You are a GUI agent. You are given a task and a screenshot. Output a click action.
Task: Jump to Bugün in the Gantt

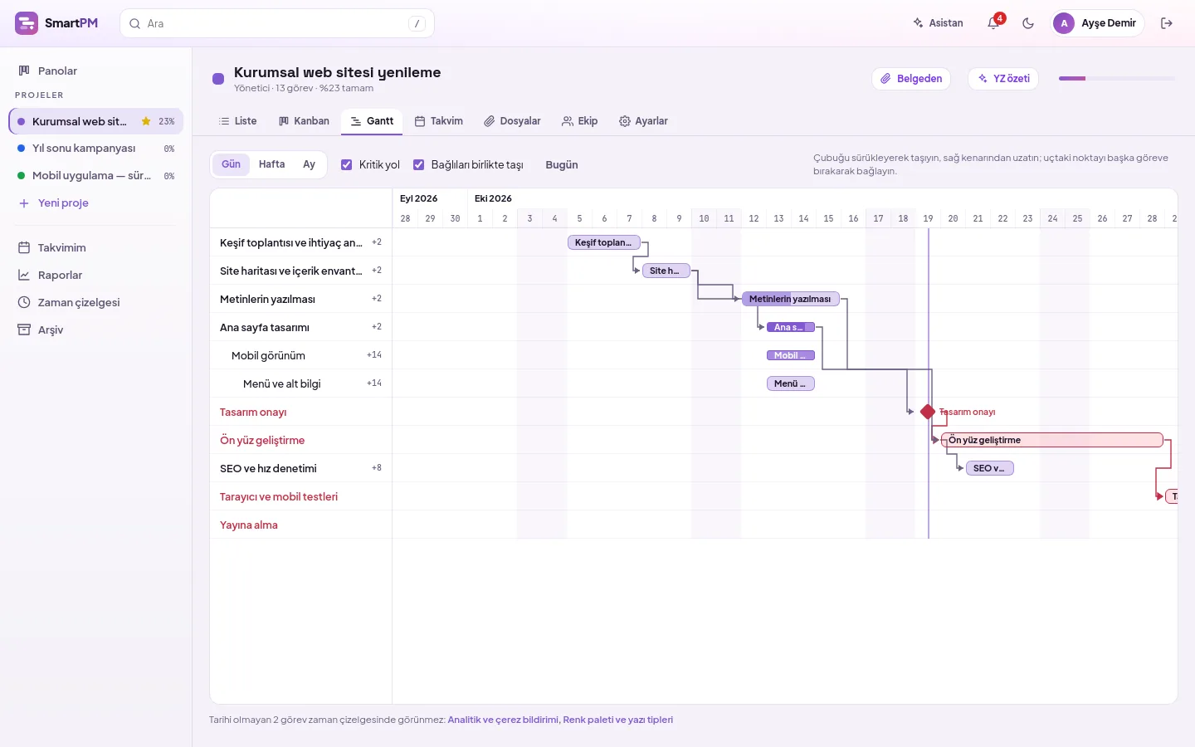click(562, 165)
